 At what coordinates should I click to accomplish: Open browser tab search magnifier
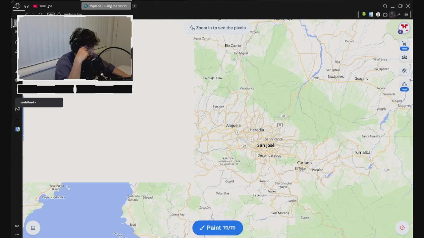coord(385,6)
